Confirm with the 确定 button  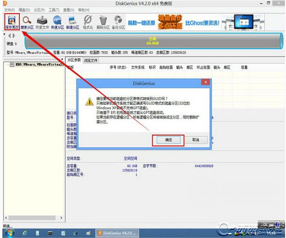tap(169, 140)
